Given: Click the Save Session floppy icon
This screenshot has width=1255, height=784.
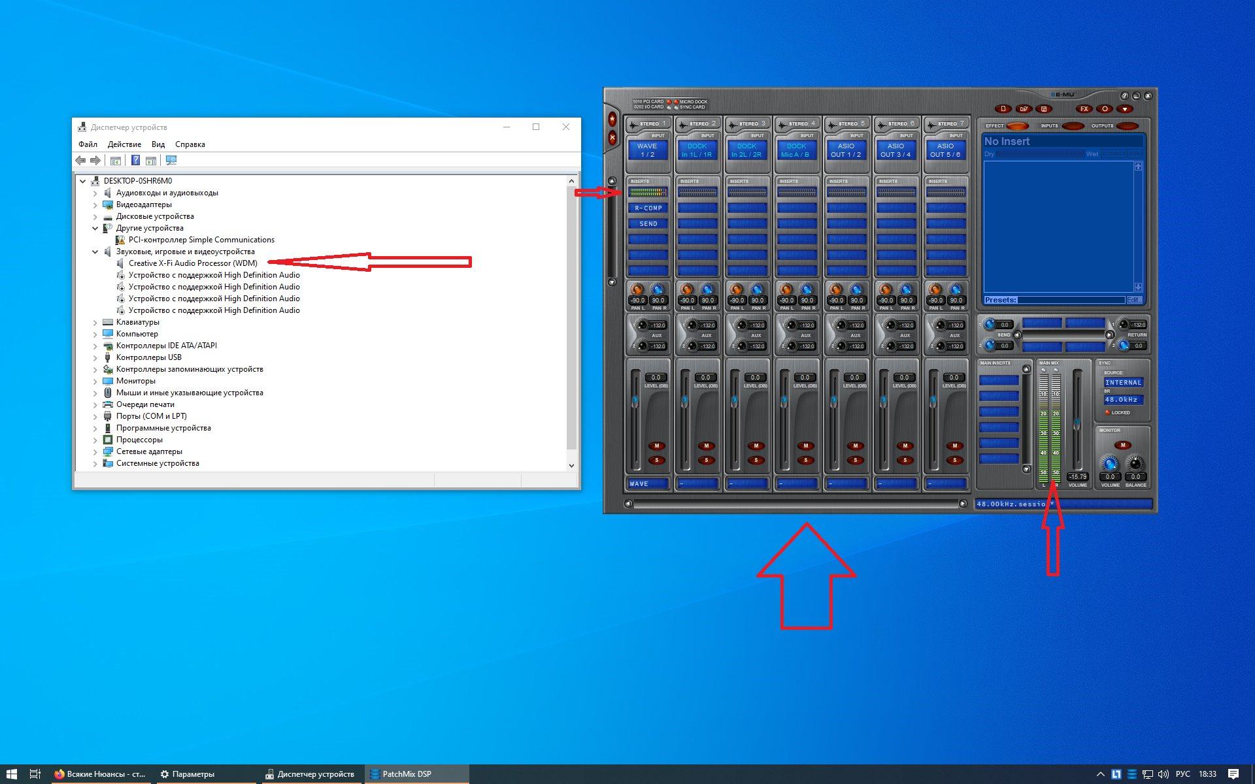Looking at the screenshot, I should 1044,109.
